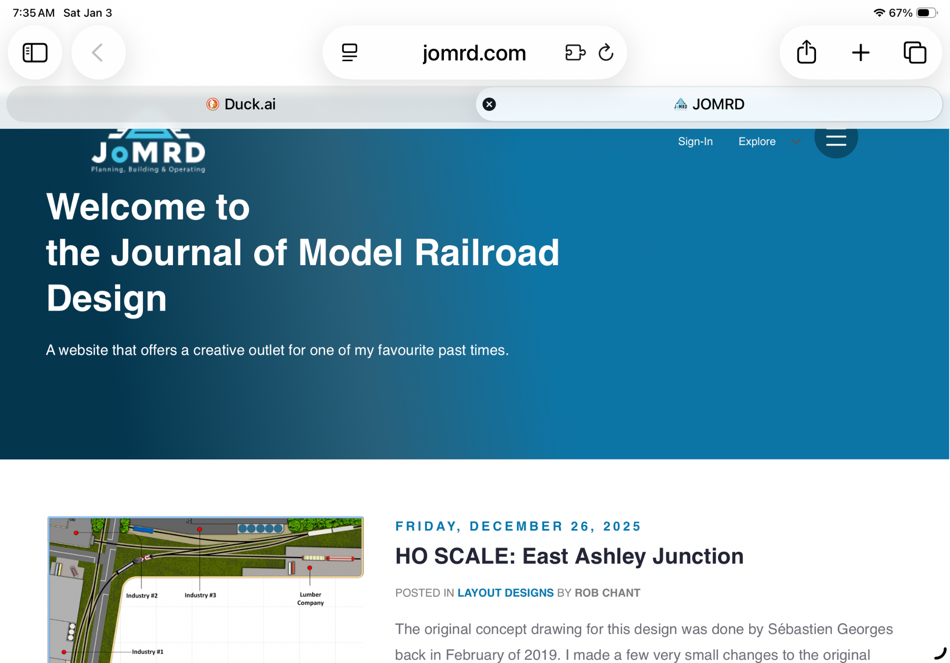This screenshot has width=950, height=663.
Task: Open the Sign-In link
Action: pyautogui.click(x=695, y=141)
